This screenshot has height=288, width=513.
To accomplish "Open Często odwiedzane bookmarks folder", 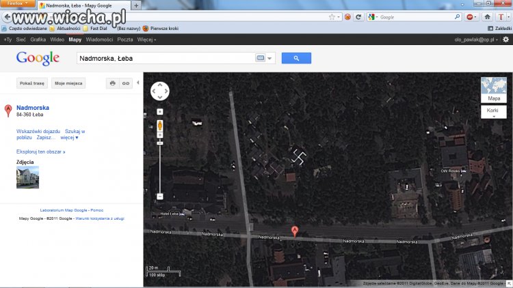I will 25,29.
